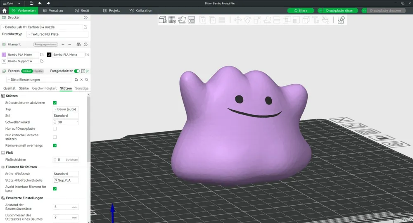Edit filament 1 Bambu PLA Matte preset
Viewport: 413px width, 223px height.
tap(42, 55)
